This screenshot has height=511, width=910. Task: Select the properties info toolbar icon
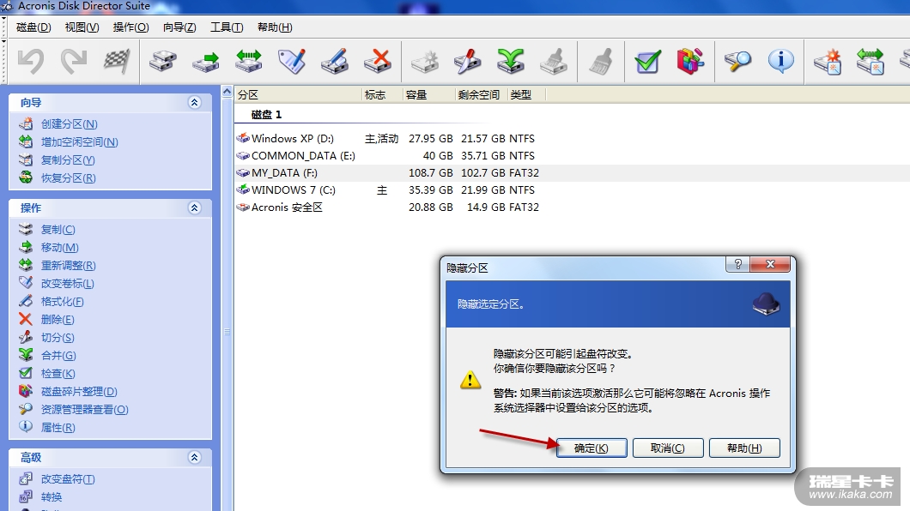pyautogui.click(x=780, y=61)
